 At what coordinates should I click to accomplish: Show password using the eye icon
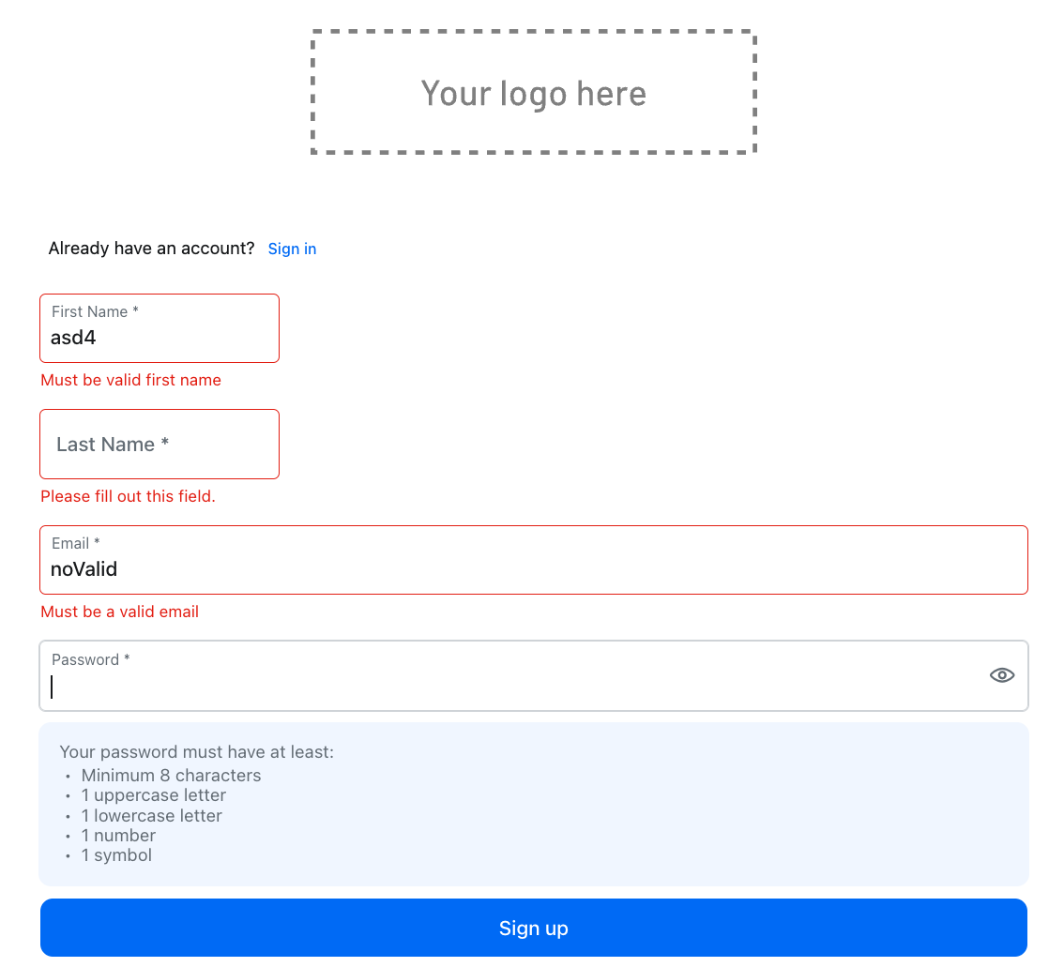tap(1002, 675)
